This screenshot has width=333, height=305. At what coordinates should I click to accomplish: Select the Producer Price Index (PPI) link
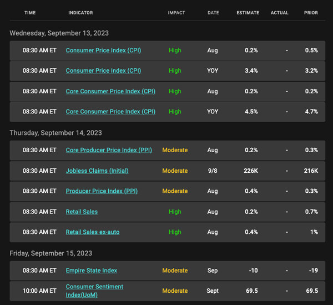click(102, 191)
